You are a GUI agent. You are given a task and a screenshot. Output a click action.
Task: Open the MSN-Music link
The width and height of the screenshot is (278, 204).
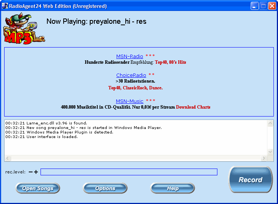pos(130,101)
